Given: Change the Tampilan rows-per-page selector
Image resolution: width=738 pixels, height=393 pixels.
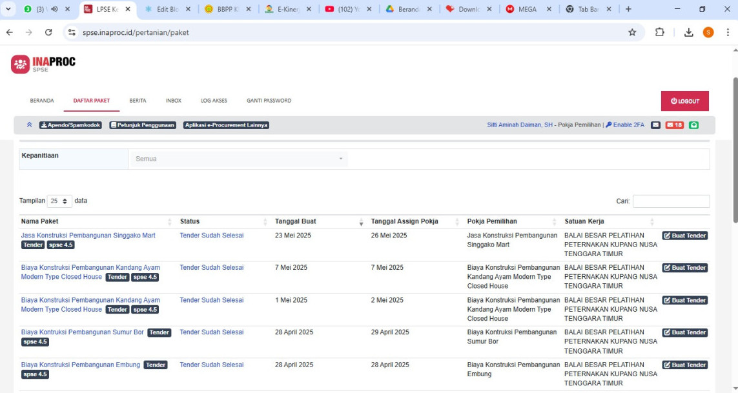Looking at the screenshot, I should tap(59, 201).
